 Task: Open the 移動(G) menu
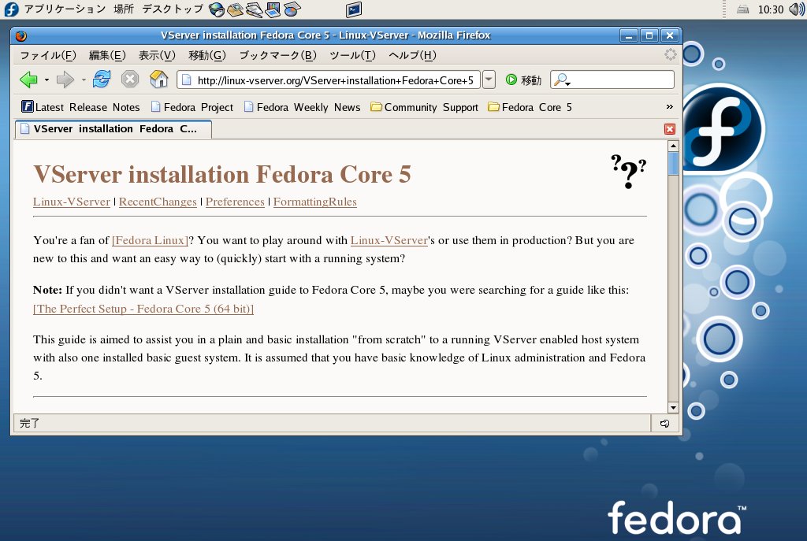[207, 55]
